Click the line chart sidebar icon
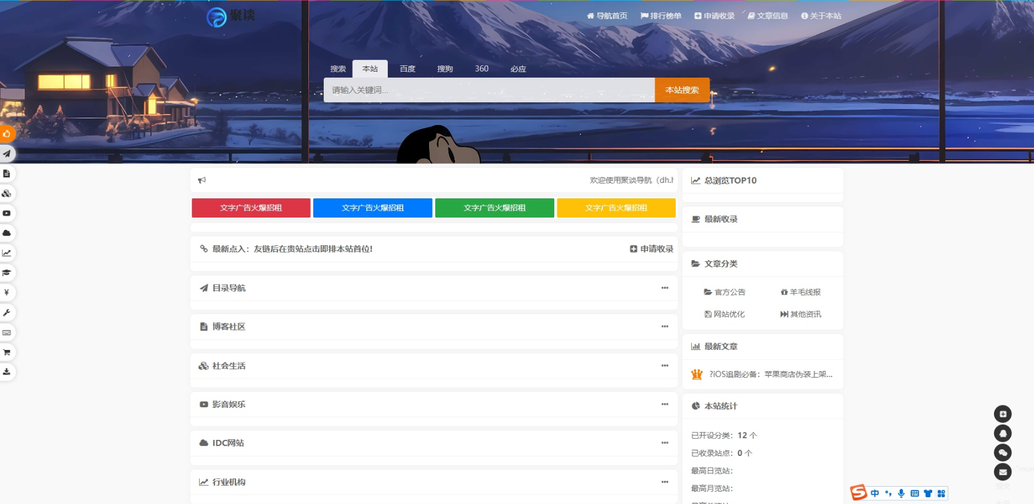This screenshot has width=1034, height=504. tap(6, 253)
